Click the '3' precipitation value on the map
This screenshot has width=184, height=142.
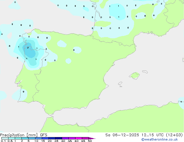click(x=28, y=48)
